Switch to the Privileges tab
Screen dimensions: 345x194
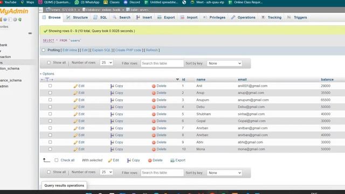[214, 17]
